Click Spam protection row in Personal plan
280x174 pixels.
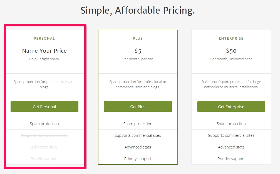tap(44, 124)
